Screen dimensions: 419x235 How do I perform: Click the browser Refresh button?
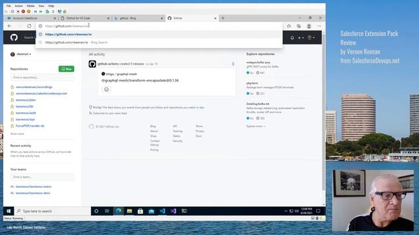pos(29,26)
